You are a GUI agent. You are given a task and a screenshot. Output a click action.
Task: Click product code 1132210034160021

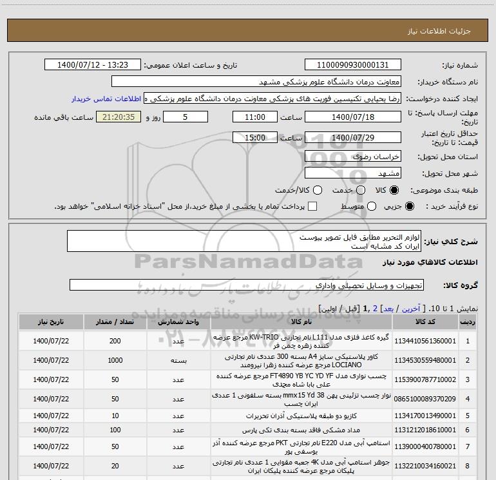point(425,466)
